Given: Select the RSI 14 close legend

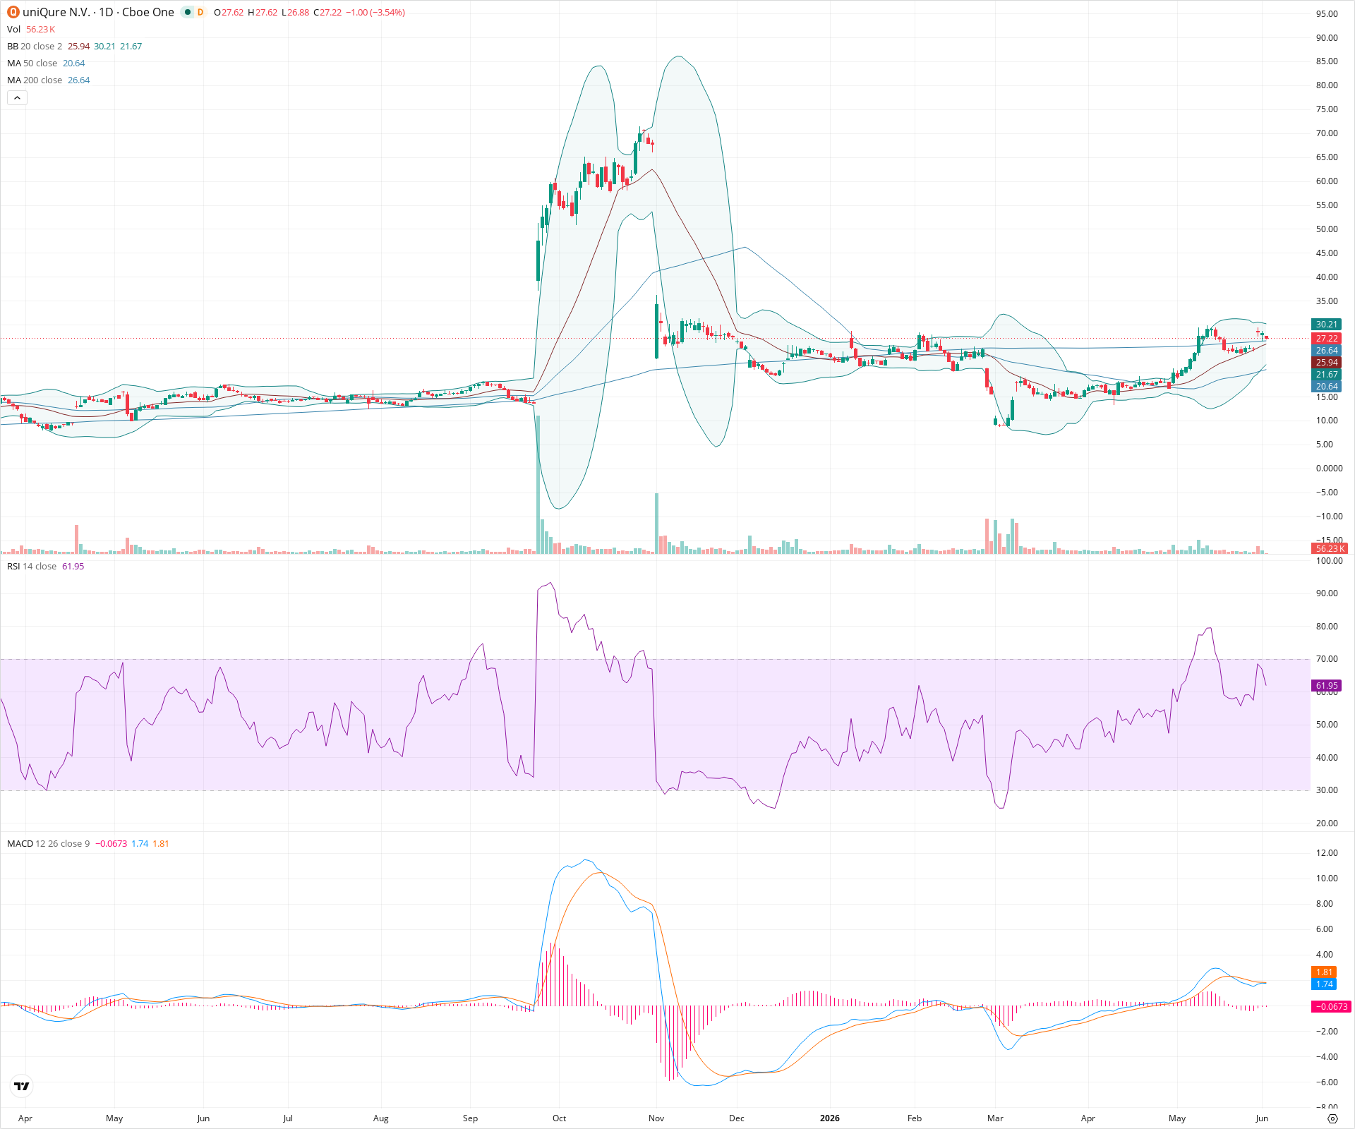Looking at the screenshot, I should (x=32, y=566).
